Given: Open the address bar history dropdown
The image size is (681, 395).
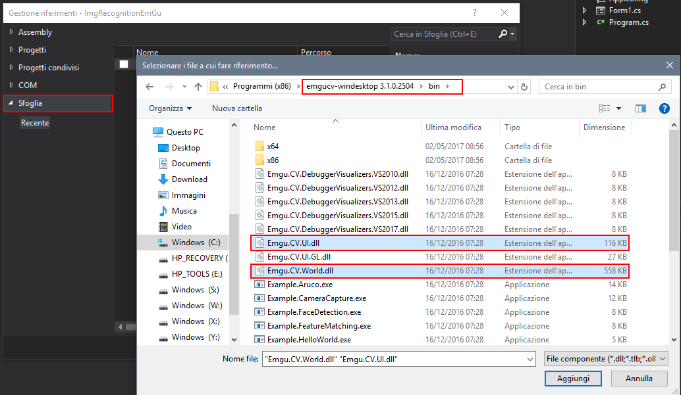Looking at the screenshot, I should pyautogui.click(x=511, y=87).
